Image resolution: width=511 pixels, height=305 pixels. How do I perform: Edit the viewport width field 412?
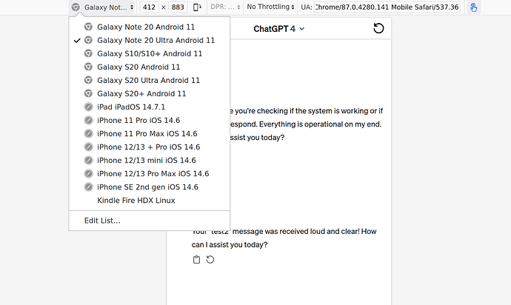coord(149,7)
